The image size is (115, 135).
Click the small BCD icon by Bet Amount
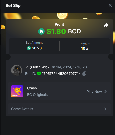(x=29, y=48)
